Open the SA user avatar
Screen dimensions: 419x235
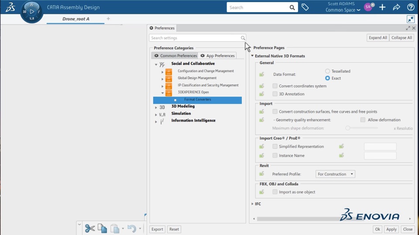pyautogui.click(x=368, y=7)
